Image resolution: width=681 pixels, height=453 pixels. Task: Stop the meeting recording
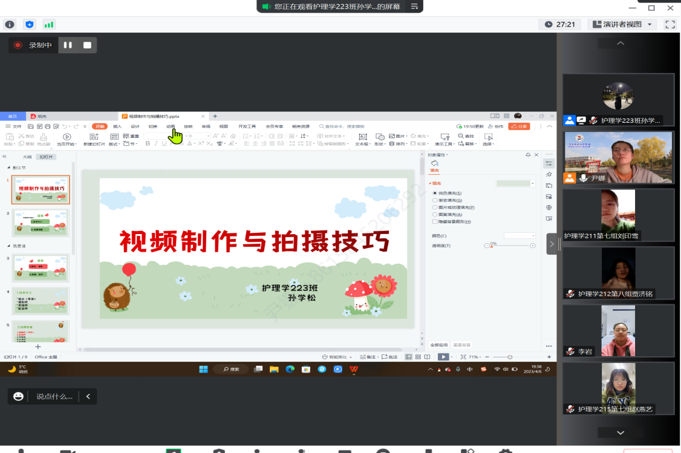[x=87, y=45]
